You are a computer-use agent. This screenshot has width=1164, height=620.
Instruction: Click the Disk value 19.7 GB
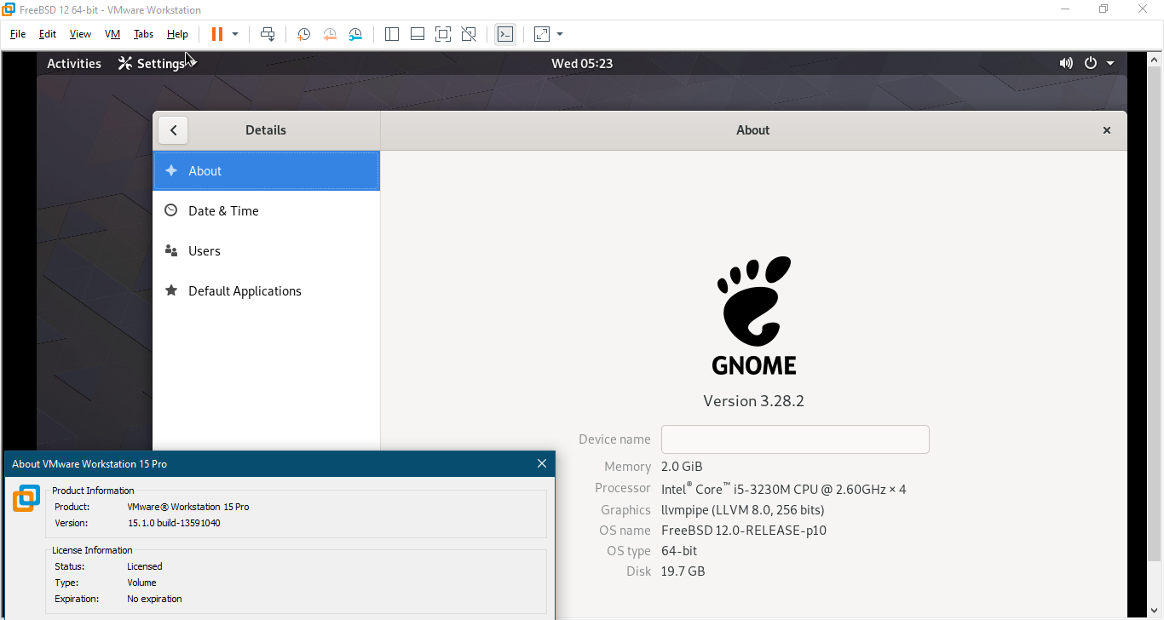click(683, 571)
